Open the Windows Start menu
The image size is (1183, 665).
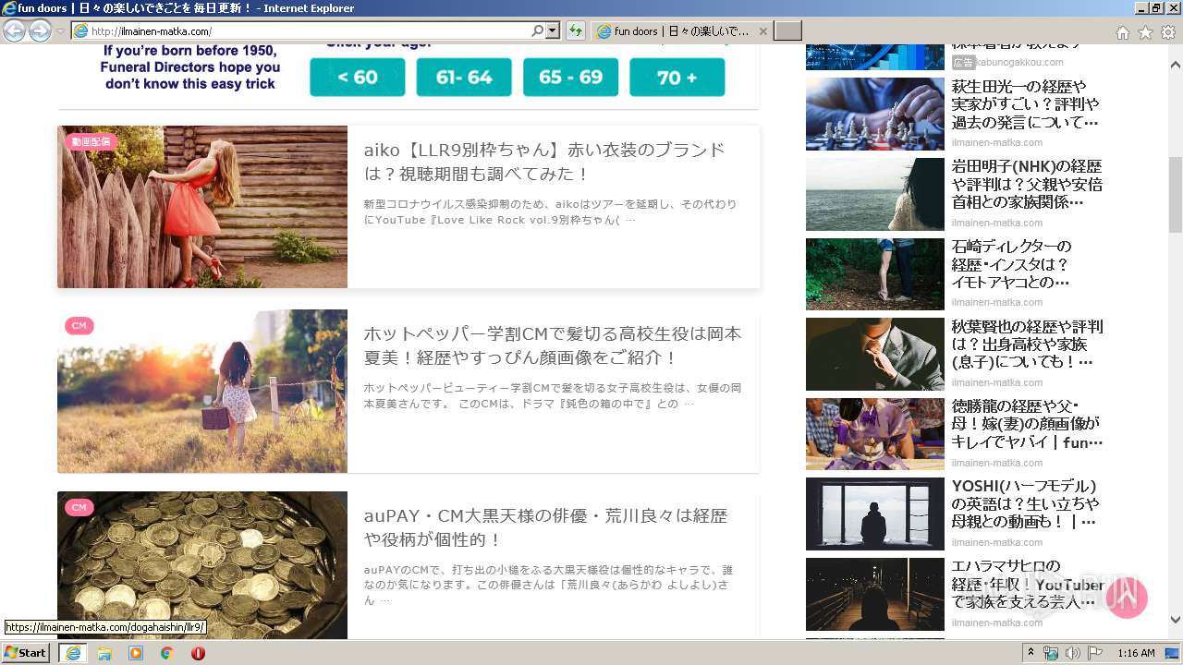(26, 652)
